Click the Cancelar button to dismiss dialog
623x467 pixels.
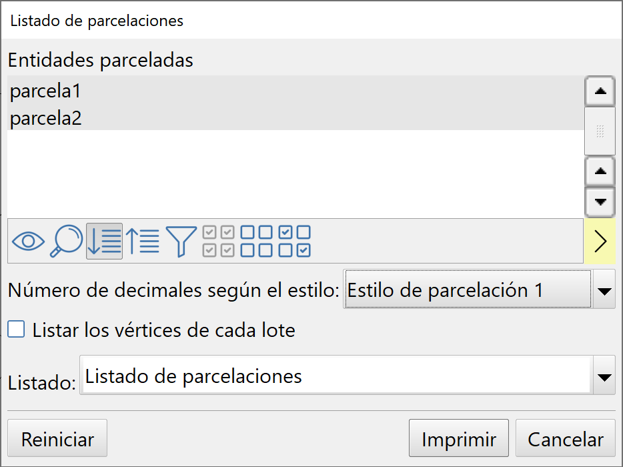point(566,438)
